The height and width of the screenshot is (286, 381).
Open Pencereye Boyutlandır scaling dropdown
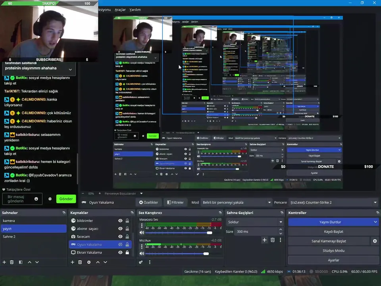coord(123,193)
